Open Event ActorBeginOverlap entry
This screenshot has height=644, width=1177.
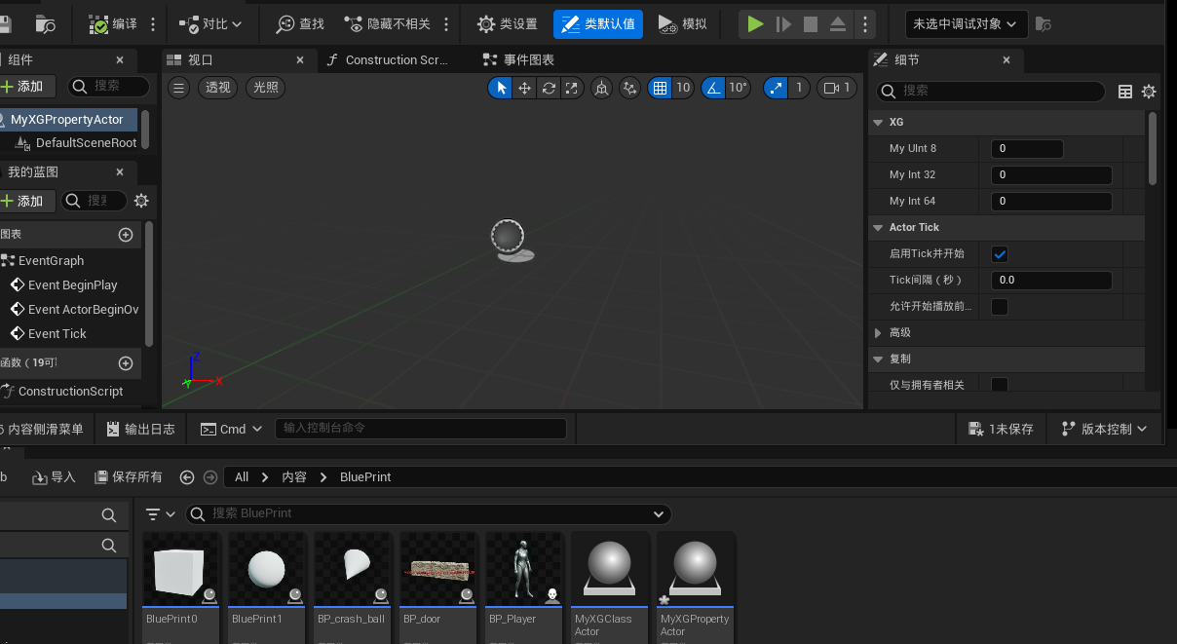click(75, 310)
